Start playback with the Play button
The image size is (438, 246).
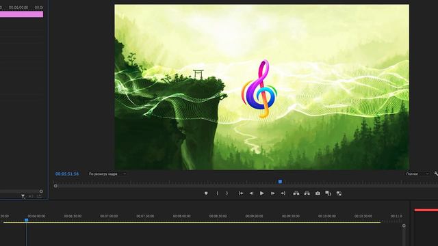point(261,193)
